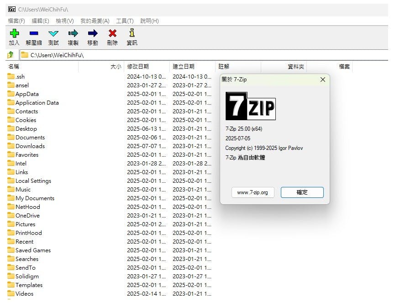Open the 說明(H) Help menu
The width and height of the screenshot is (395, 303).
149,21
